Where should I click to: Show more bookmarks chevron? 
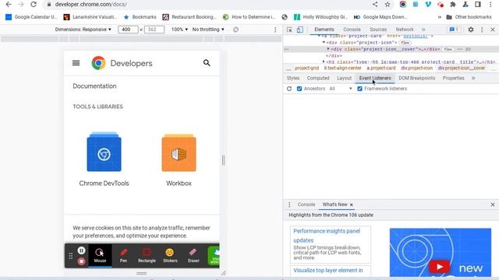point(440,17)
